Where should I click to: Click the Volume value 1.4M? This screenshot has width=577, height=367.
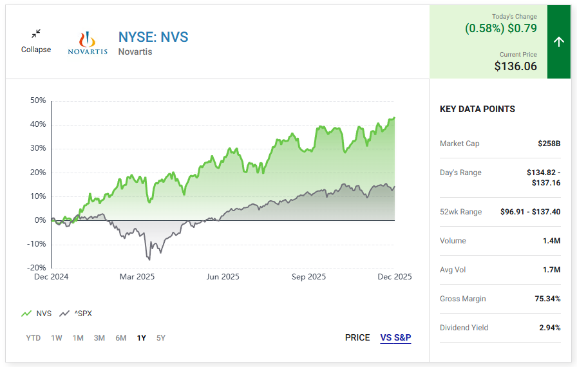552,241
